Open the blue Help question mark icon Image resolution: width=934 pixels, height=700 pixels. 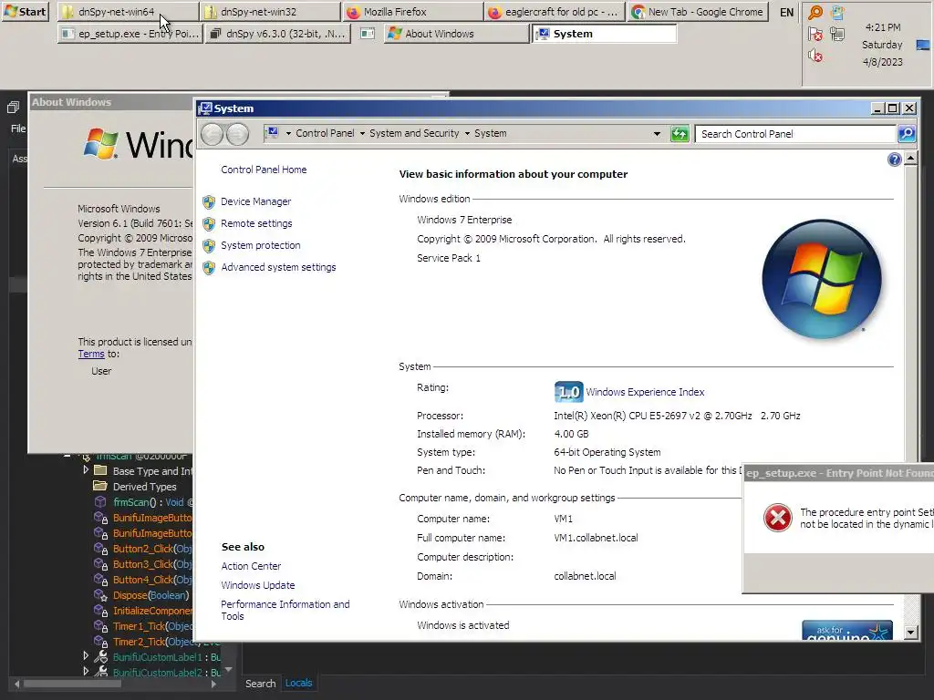tap(894, 160)
